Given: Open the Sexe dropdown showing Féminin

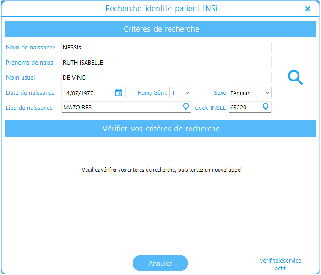Looking at the screenshot, I should (250, 93).
